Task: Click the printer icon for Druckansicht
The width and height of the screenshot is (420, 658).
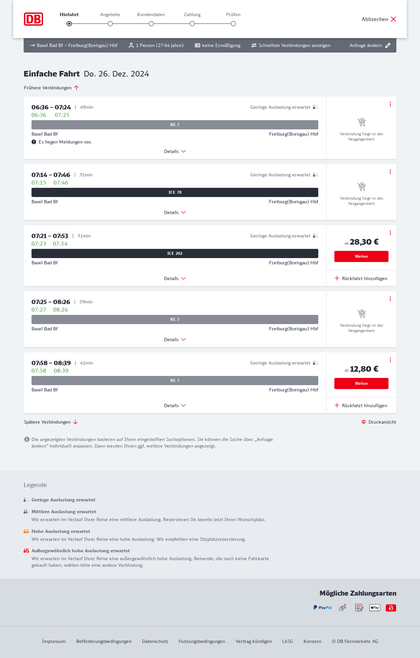Action: (x=364, y=422)
